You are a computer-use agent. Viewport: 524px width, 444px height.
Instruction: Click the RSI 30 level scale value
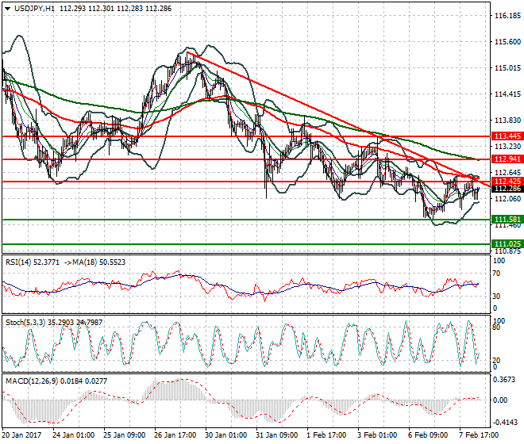(x=496, y=297)
